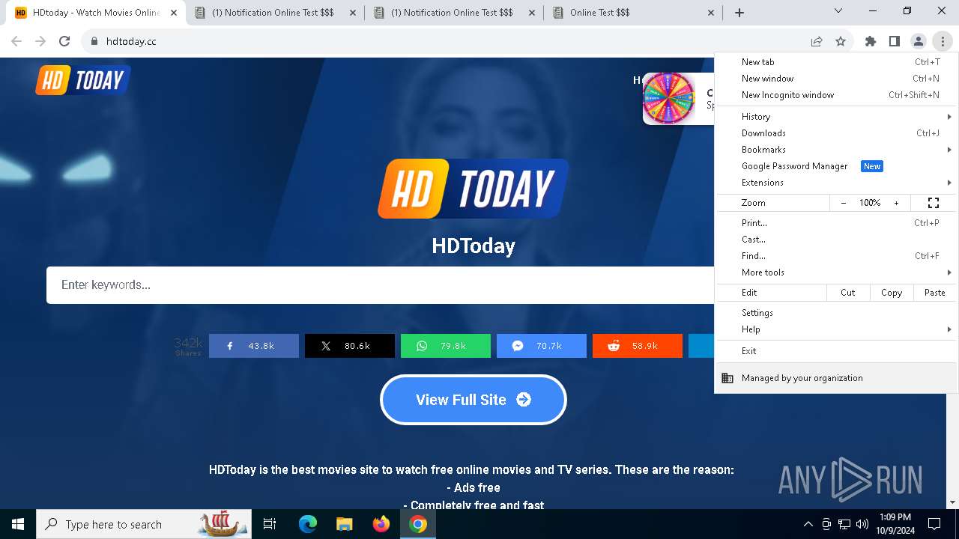Select Print... menu entry

pyautogui.click(x=835, y=223)
